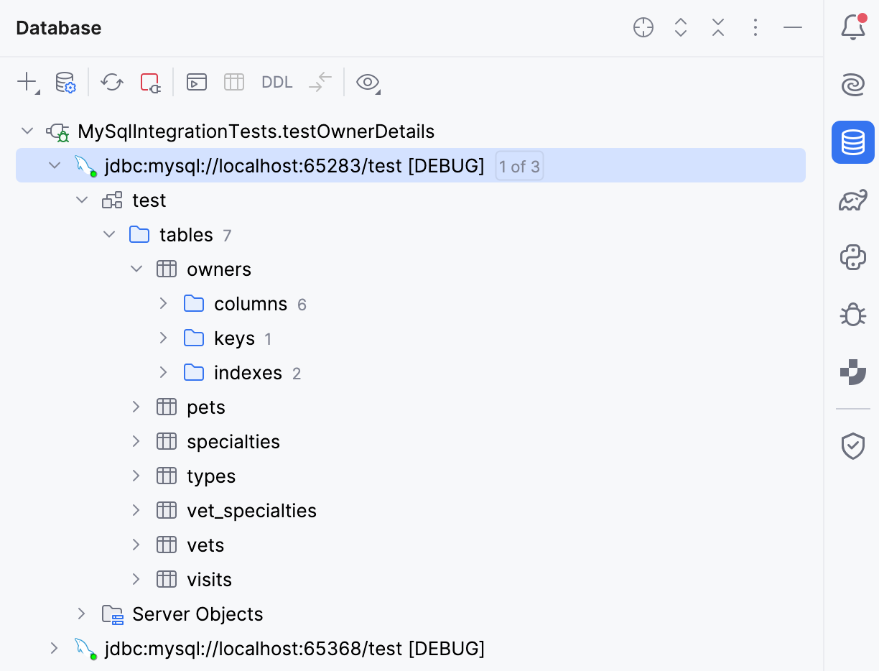Toggle the Database tool window
879x671 pixels.
tap(852, 142)
